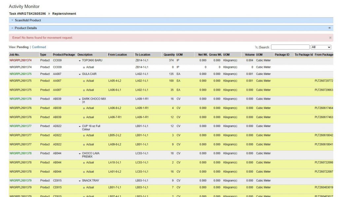Dismiss the error message banner

point(330,38)
